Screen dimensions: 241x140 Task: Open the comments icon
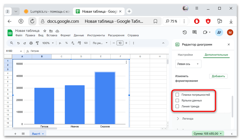194,32
